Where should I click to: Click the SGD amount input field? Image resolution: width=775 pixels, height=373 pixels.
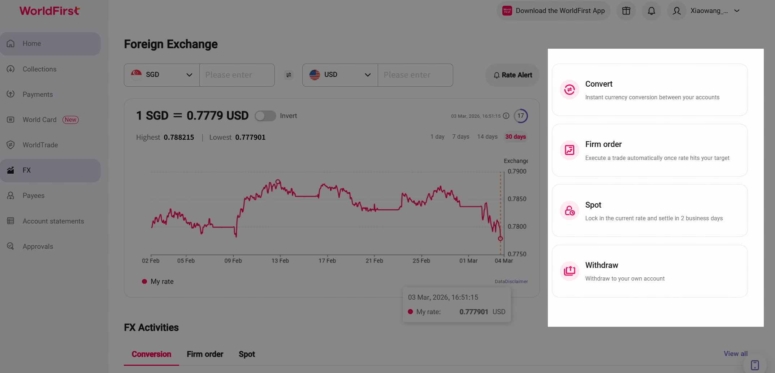point(237,75)
